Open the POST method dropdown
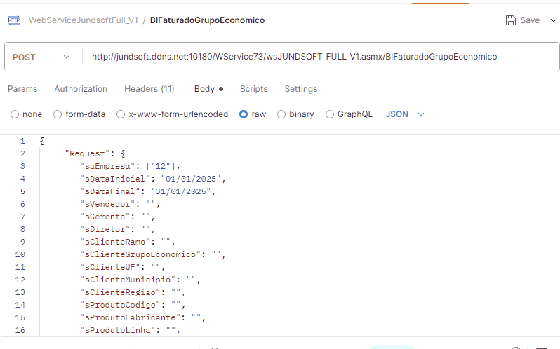560x349 pixels. pos(41,57)
